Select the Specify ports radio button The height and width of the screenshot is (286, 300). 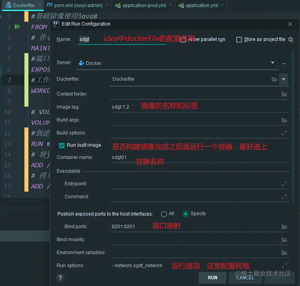[x=185, y=214]
